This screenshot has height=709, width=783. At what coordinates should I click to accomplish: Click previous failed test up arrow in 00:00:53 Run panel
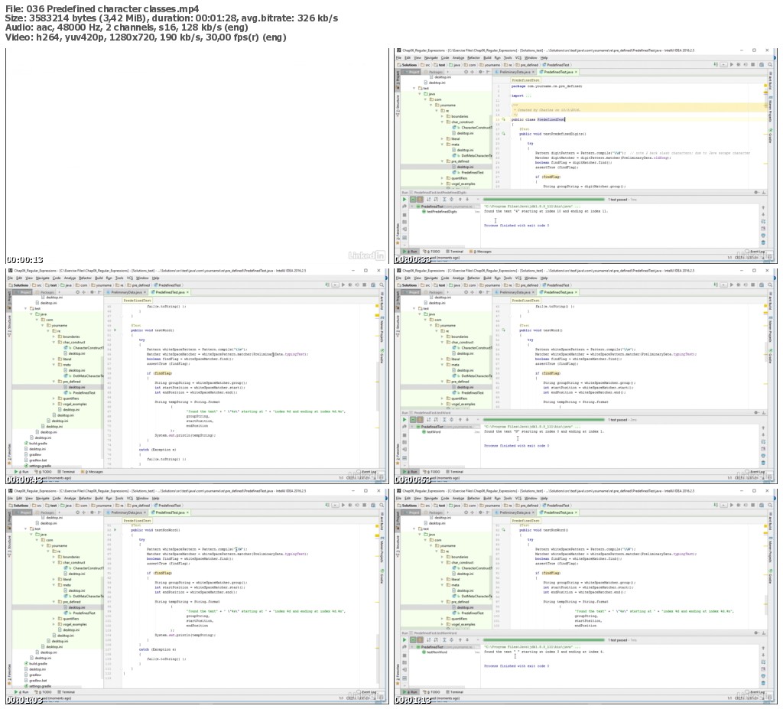pos(460,420)
